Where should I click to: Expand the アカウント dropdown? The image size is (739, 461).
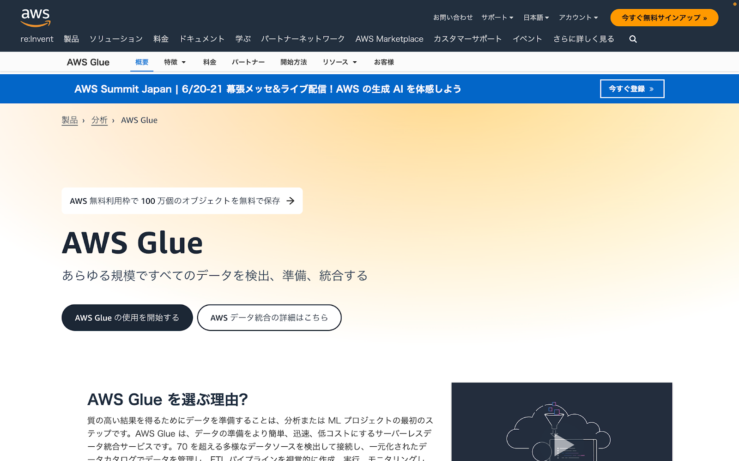click(578, 18)
